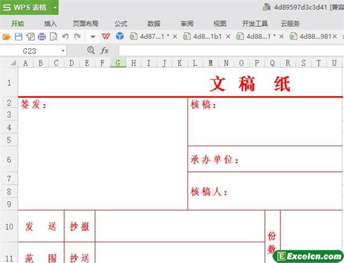The width and height of the screenshot is (344, 263).
Task: Click the Name Box showing G23
Action: click(30, 51)
